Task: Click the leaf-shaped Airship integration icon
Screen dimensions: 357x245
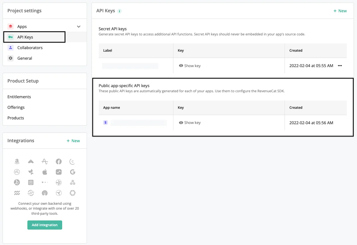Action: [31, 172]
